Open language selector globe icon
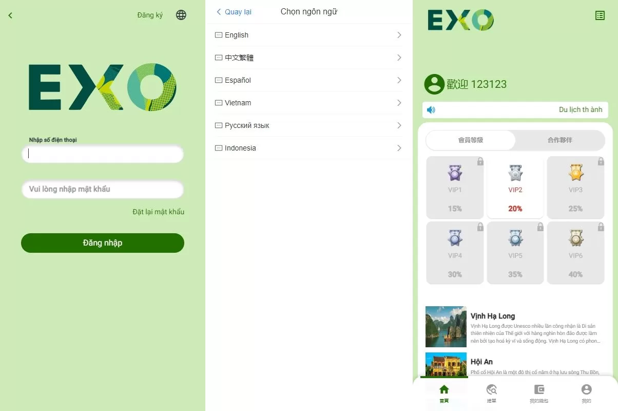618x411 pixels. click(181, 15)
